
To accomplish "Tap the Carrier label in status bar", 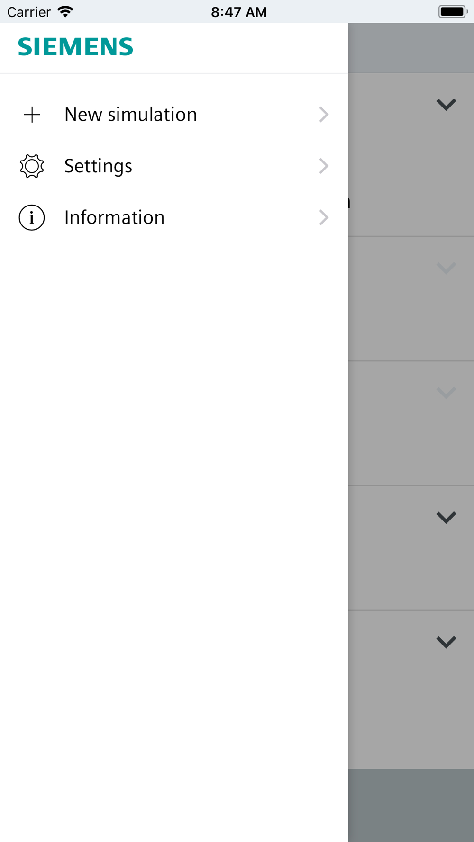I will (x=29, y=12).
